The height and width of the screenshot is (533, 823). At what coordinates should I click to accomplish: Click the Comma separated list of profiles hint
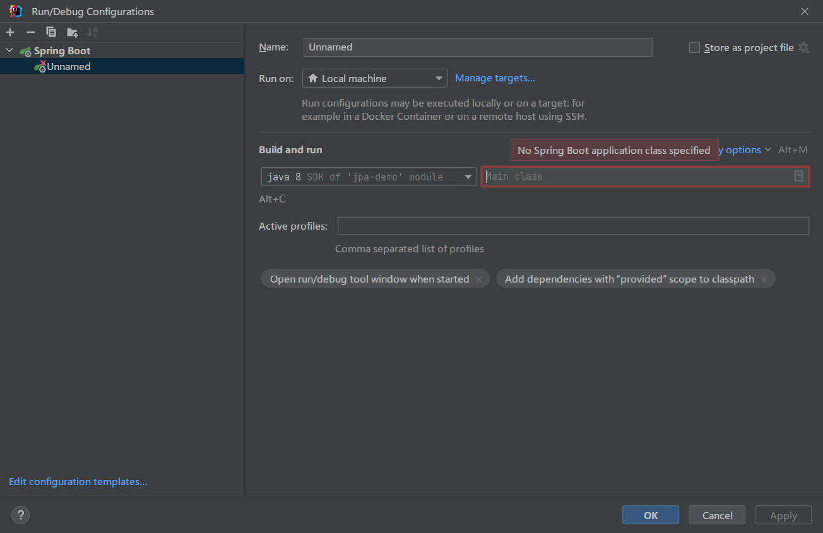click(410, 249)
